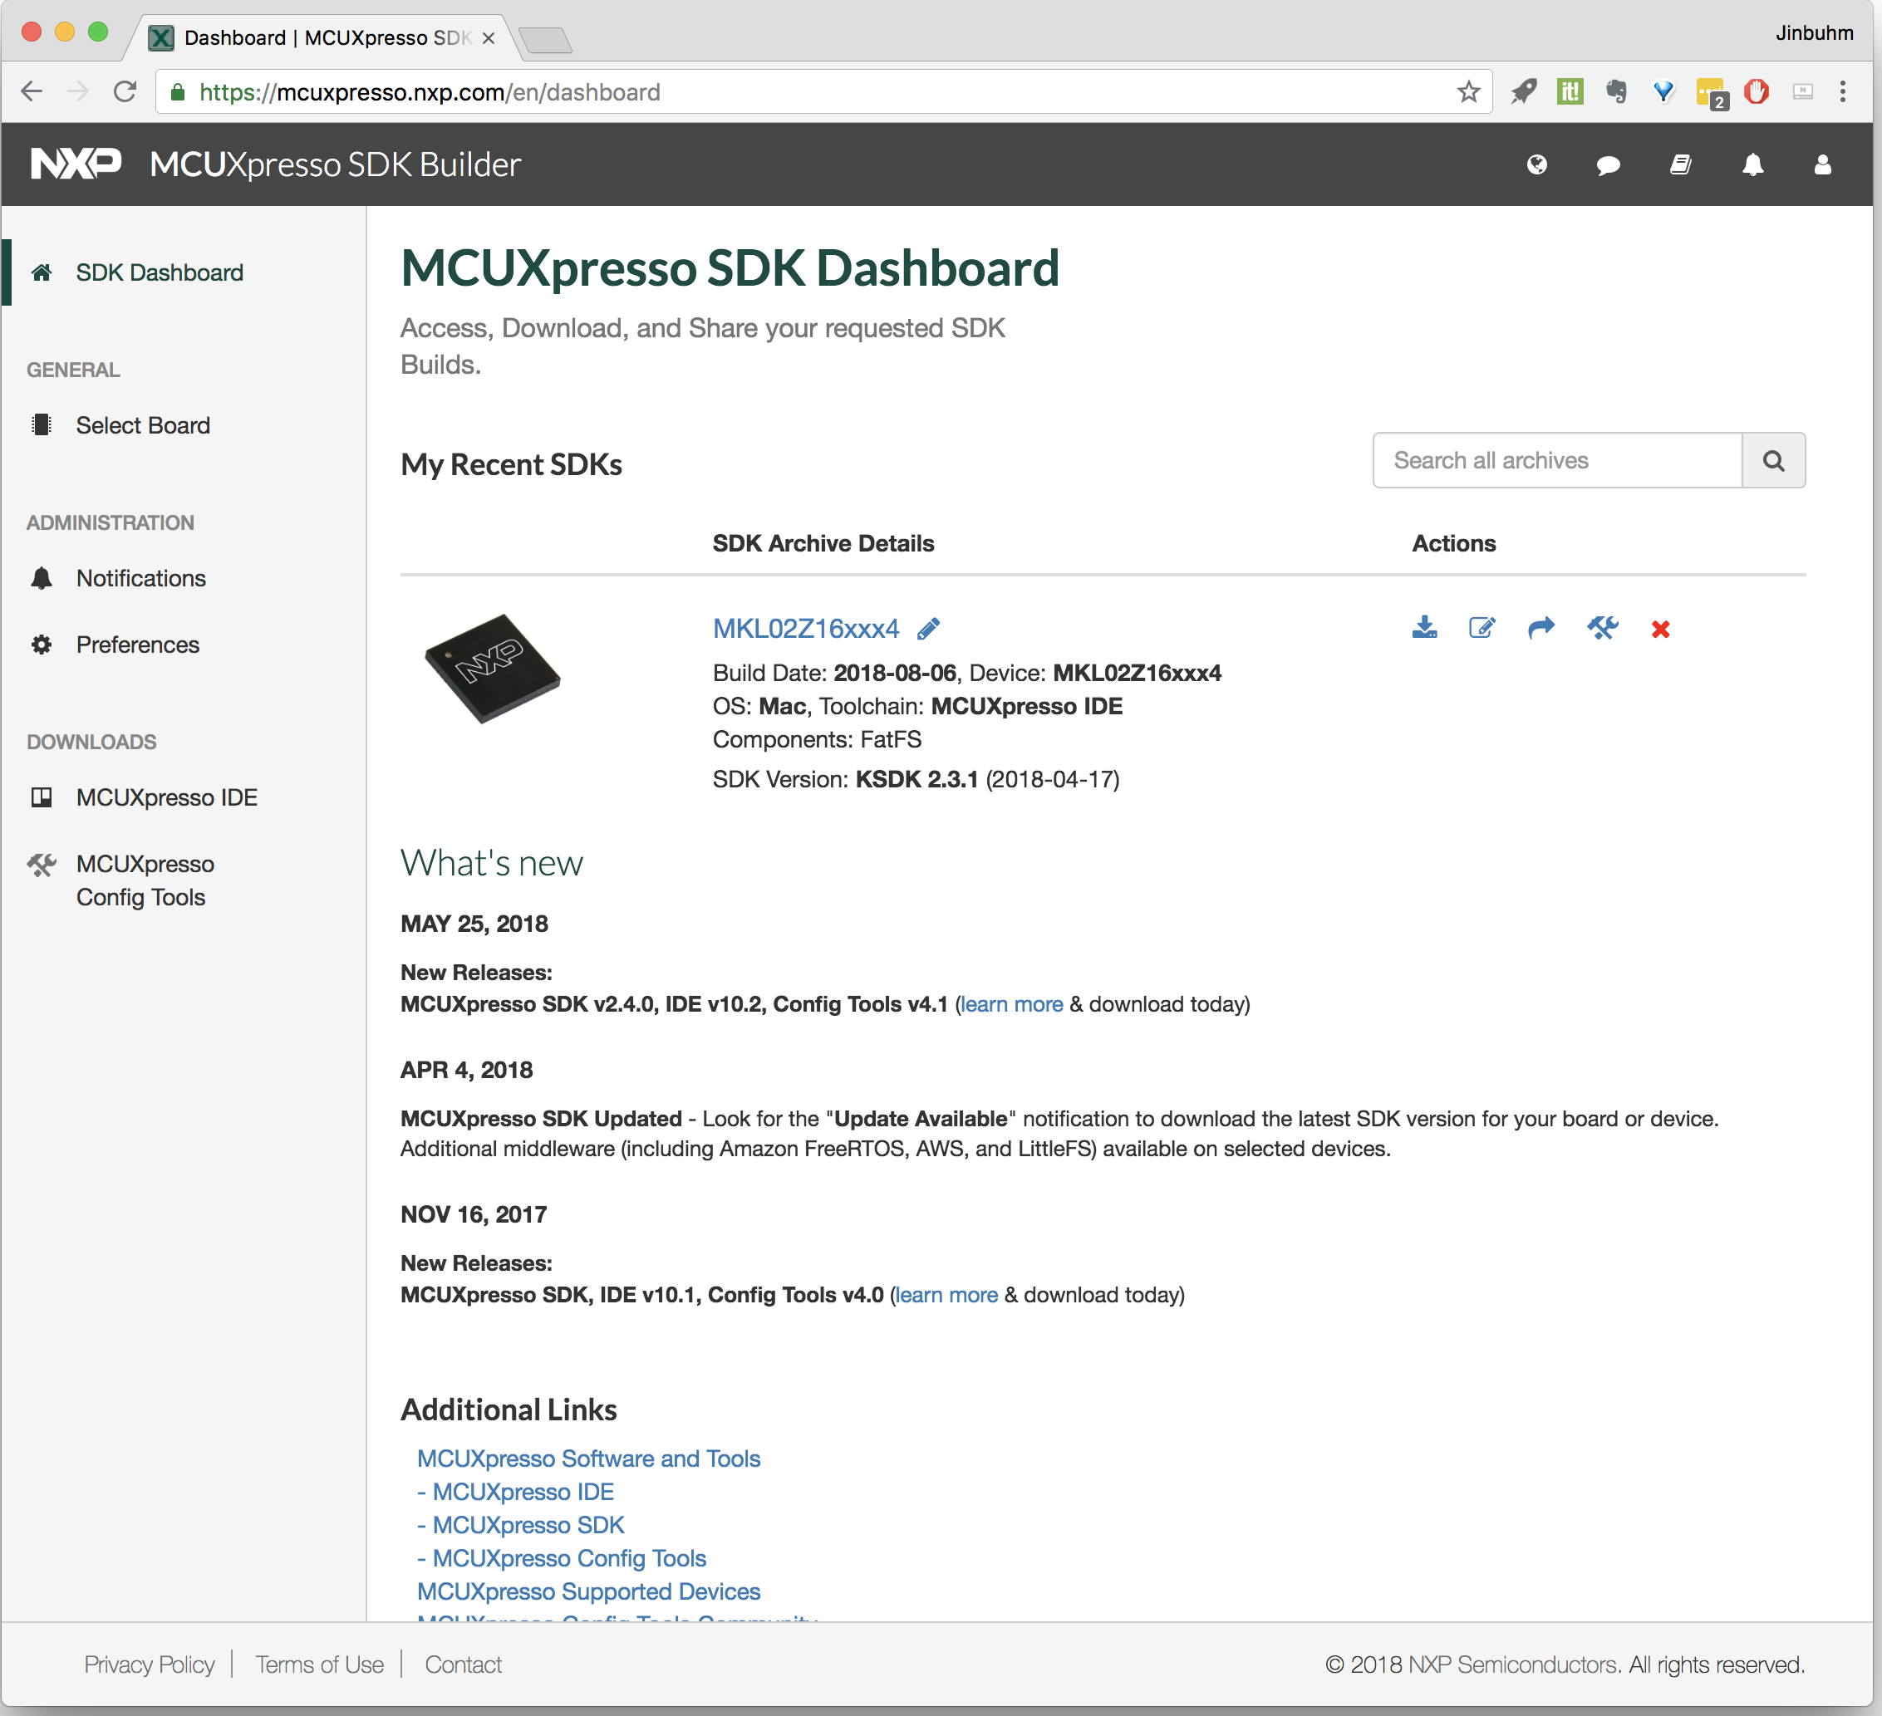Open '- MCUXpresso IDE' additional link
Viewport: 1882px width, 1716px height.
[515, 1492]
